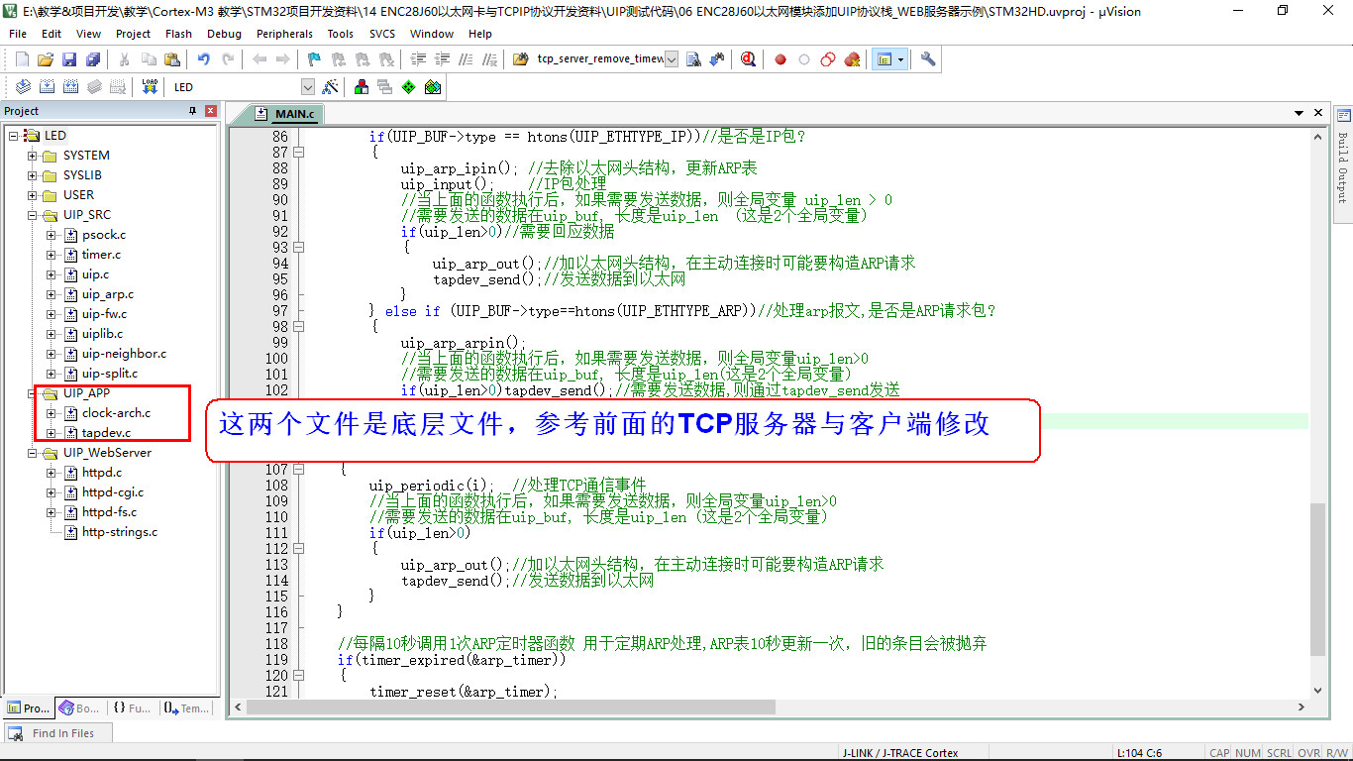Open the Project menu
The image size is (1353, 761).
pyautogui.click(x=133, y=34)
